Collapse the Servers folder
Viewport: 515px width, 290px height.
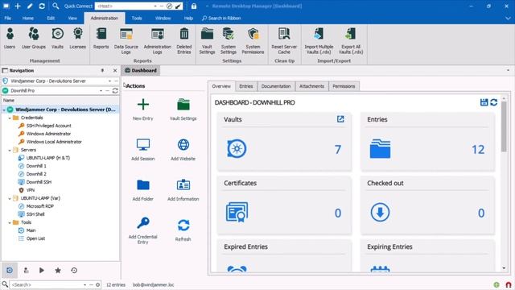coord(10,150)
